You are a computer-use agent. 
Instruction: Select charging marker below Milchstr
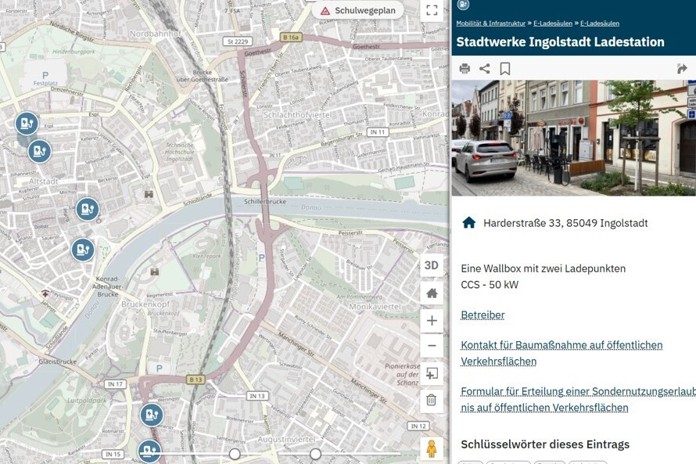coord(88,209)
